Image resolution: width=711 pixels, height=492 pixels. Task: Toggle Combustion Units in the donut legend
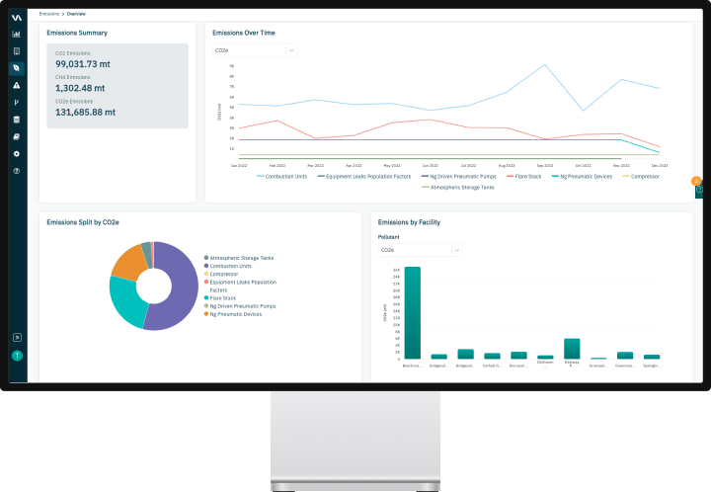click(x=228, y=266)
